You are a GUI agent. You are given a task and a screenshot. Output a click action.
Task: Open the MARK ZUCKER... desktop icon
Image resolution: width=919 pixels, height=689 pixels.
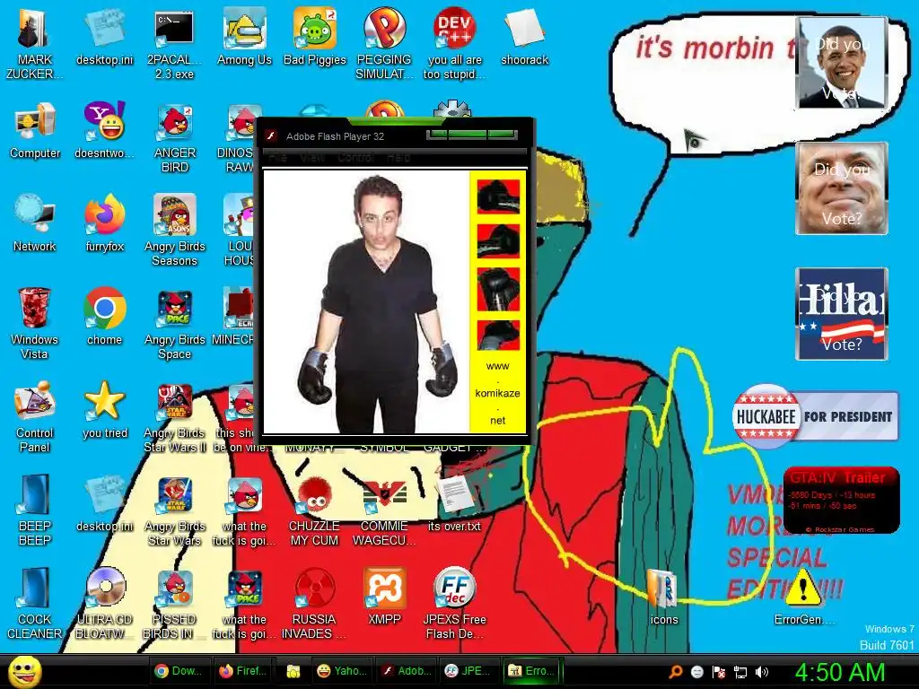coord(34,43)
